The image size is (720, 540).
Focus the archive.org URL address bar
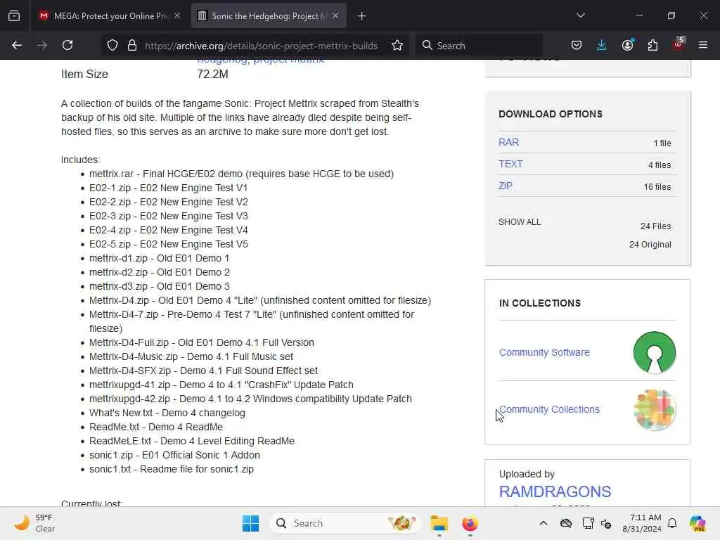pos(261,46)
